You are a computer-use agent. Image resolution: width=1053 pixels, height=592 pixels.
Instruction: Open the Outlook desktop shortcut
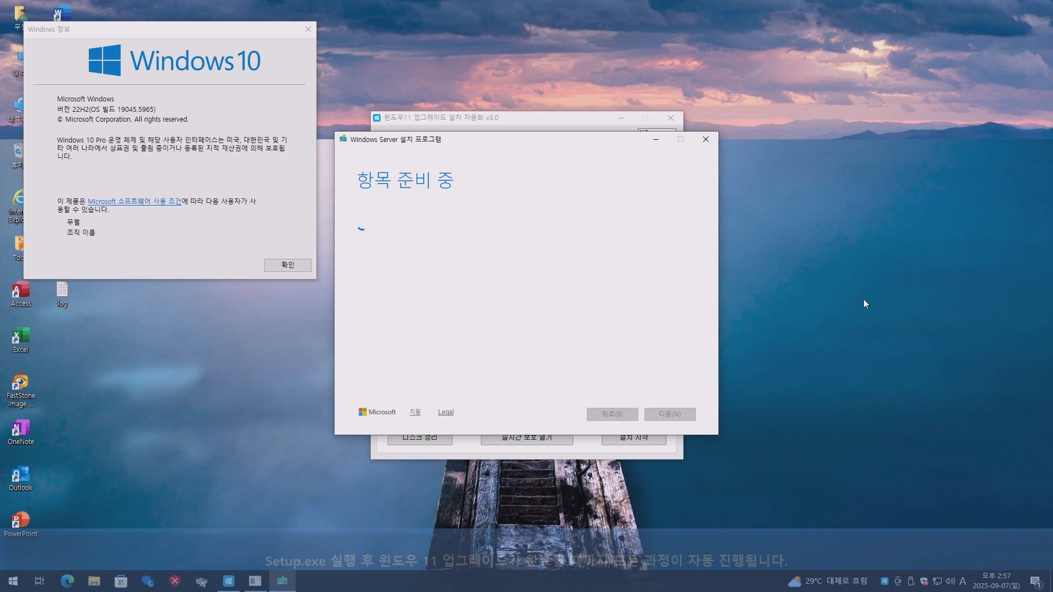pos(21,479)
